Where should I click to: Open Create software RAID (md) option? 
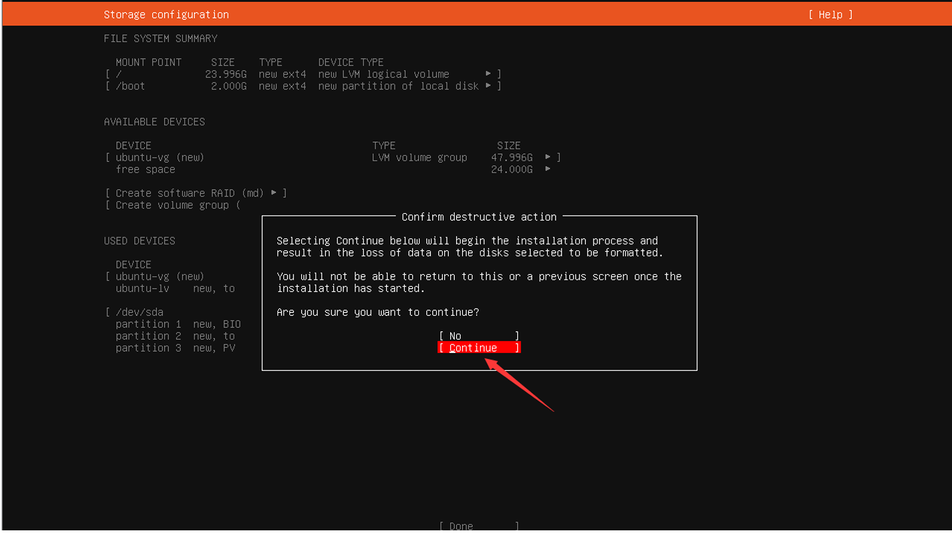pos(196,193)
